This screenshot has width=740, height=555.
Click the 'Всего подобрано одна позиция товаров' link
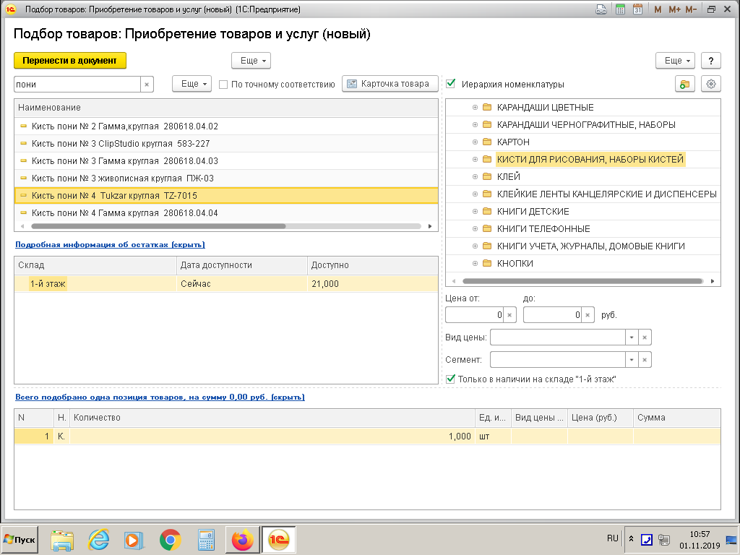[x=160, y=397]
